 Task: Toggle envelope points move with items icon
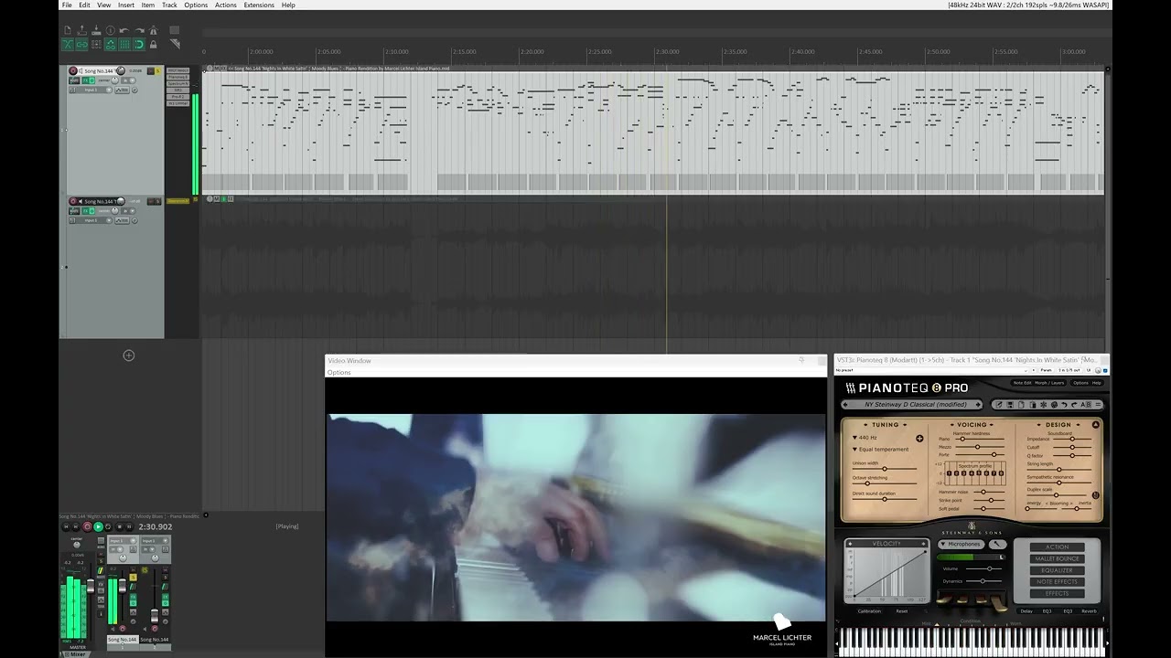pos(111,44)
